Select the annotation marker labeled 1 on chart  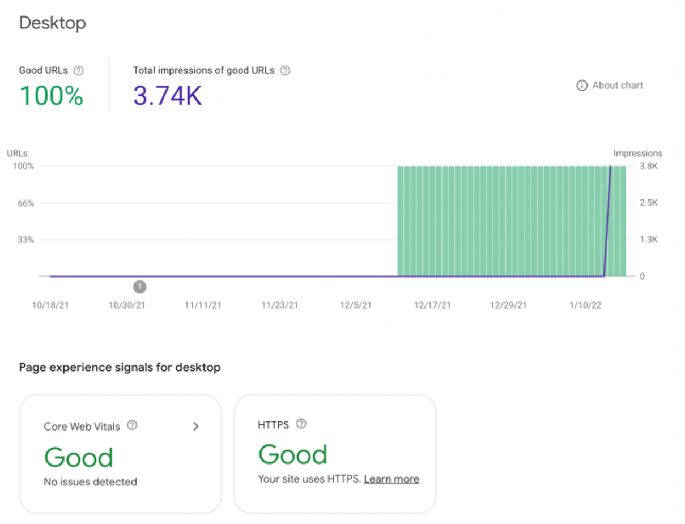pos(140,287)
